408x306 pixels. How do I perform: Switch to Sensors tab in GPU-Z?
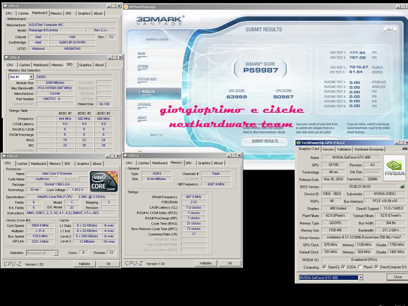click(328, 149)
